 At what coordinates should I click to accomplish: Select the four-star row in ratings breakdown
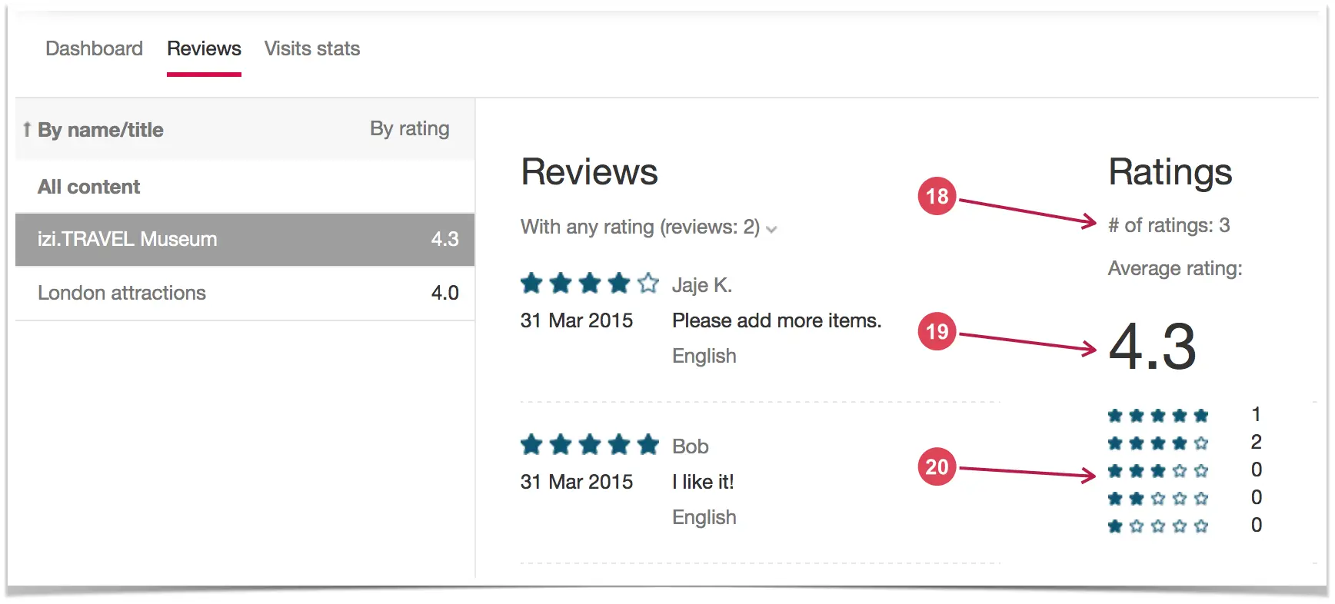pos(1185,443)
